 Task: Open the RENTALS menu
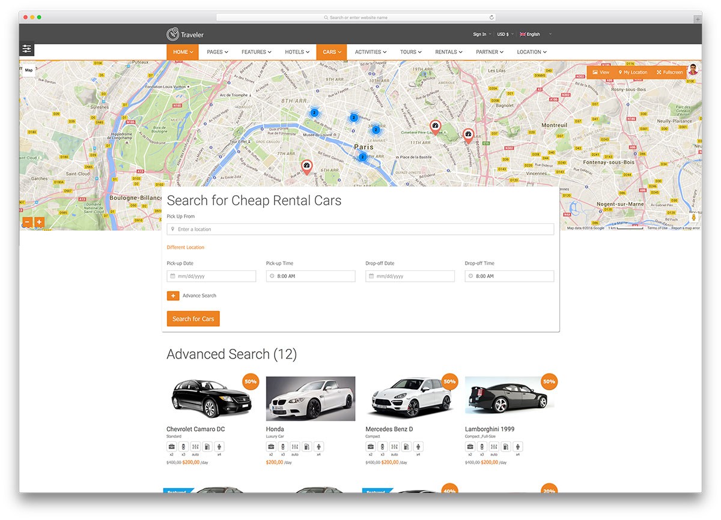449,52
